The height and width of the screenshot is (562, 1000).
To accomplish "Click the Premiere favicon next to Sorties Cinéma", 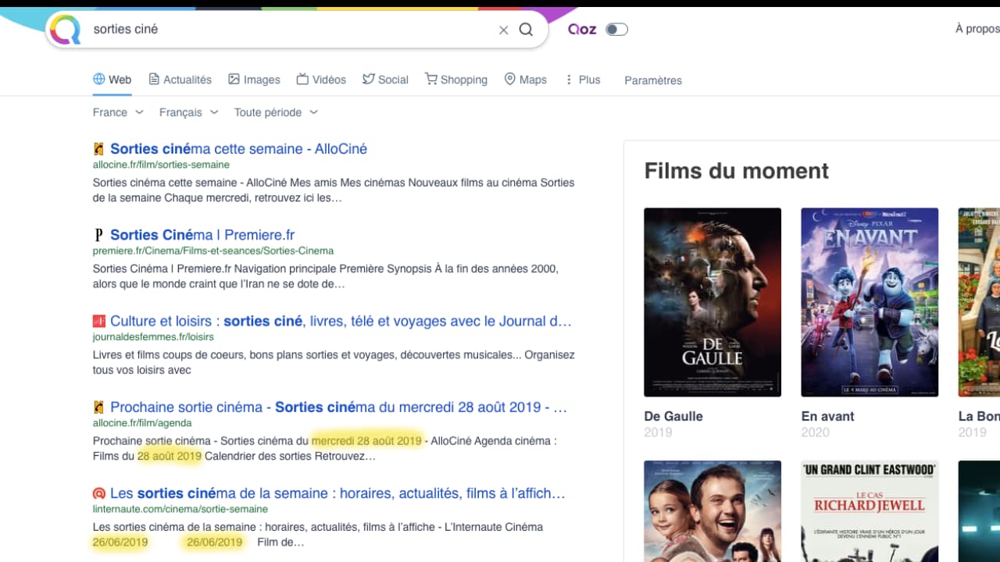I will (x=98, y=235).
